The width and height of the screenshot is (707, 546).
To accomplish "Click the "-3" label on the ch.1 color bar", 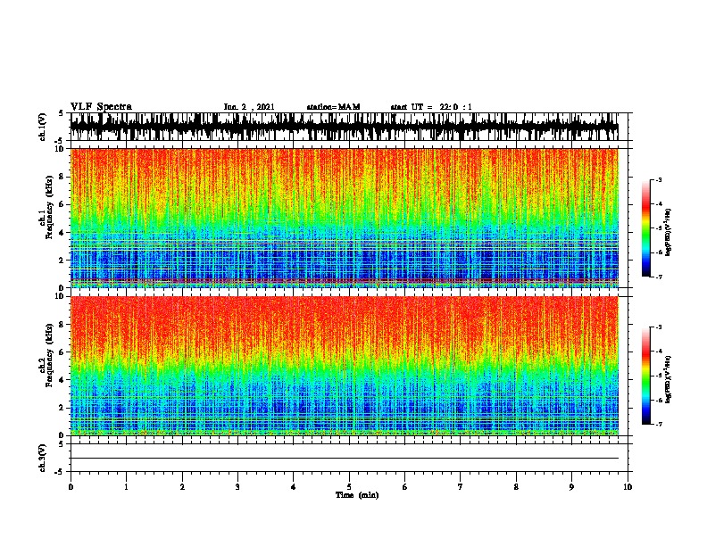I will click(659, 180).
